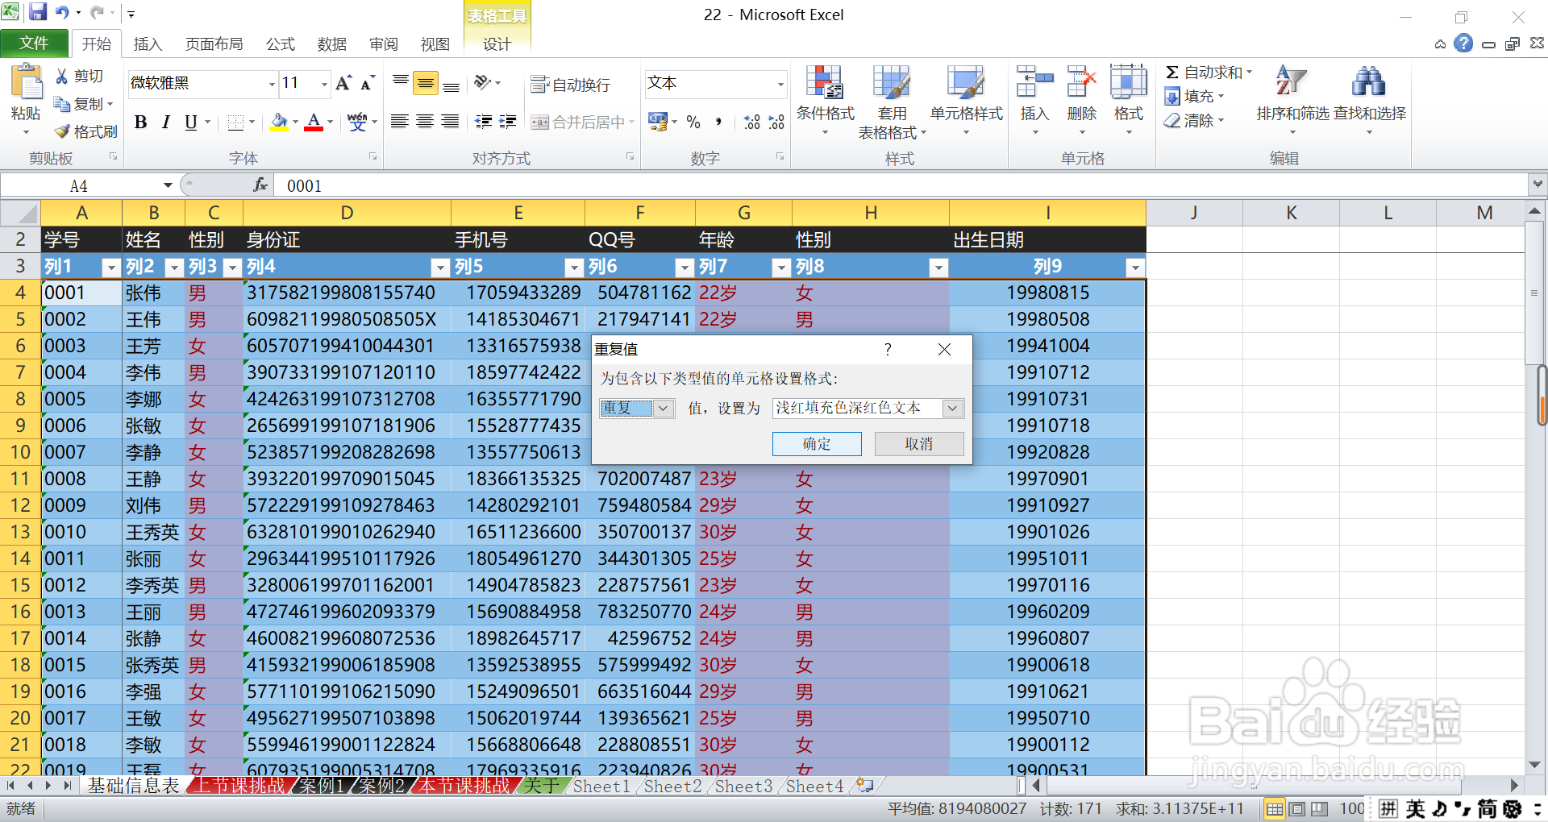Decrease decimal places icon
Viewport: 1548px width, 822px height.
tap(776, 122)
